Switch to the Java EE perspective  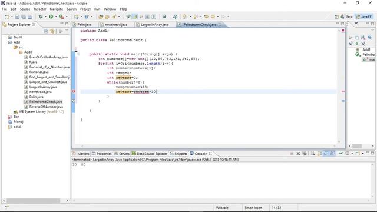pyautogui.click(x=364, y=16)
